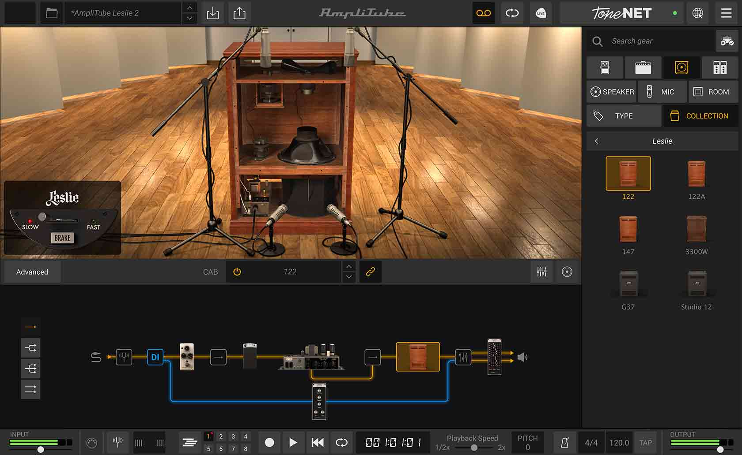The height and width of the screenshot is (455, 742).
Task: Toggle the CAB power button
Action: point(237,272)
